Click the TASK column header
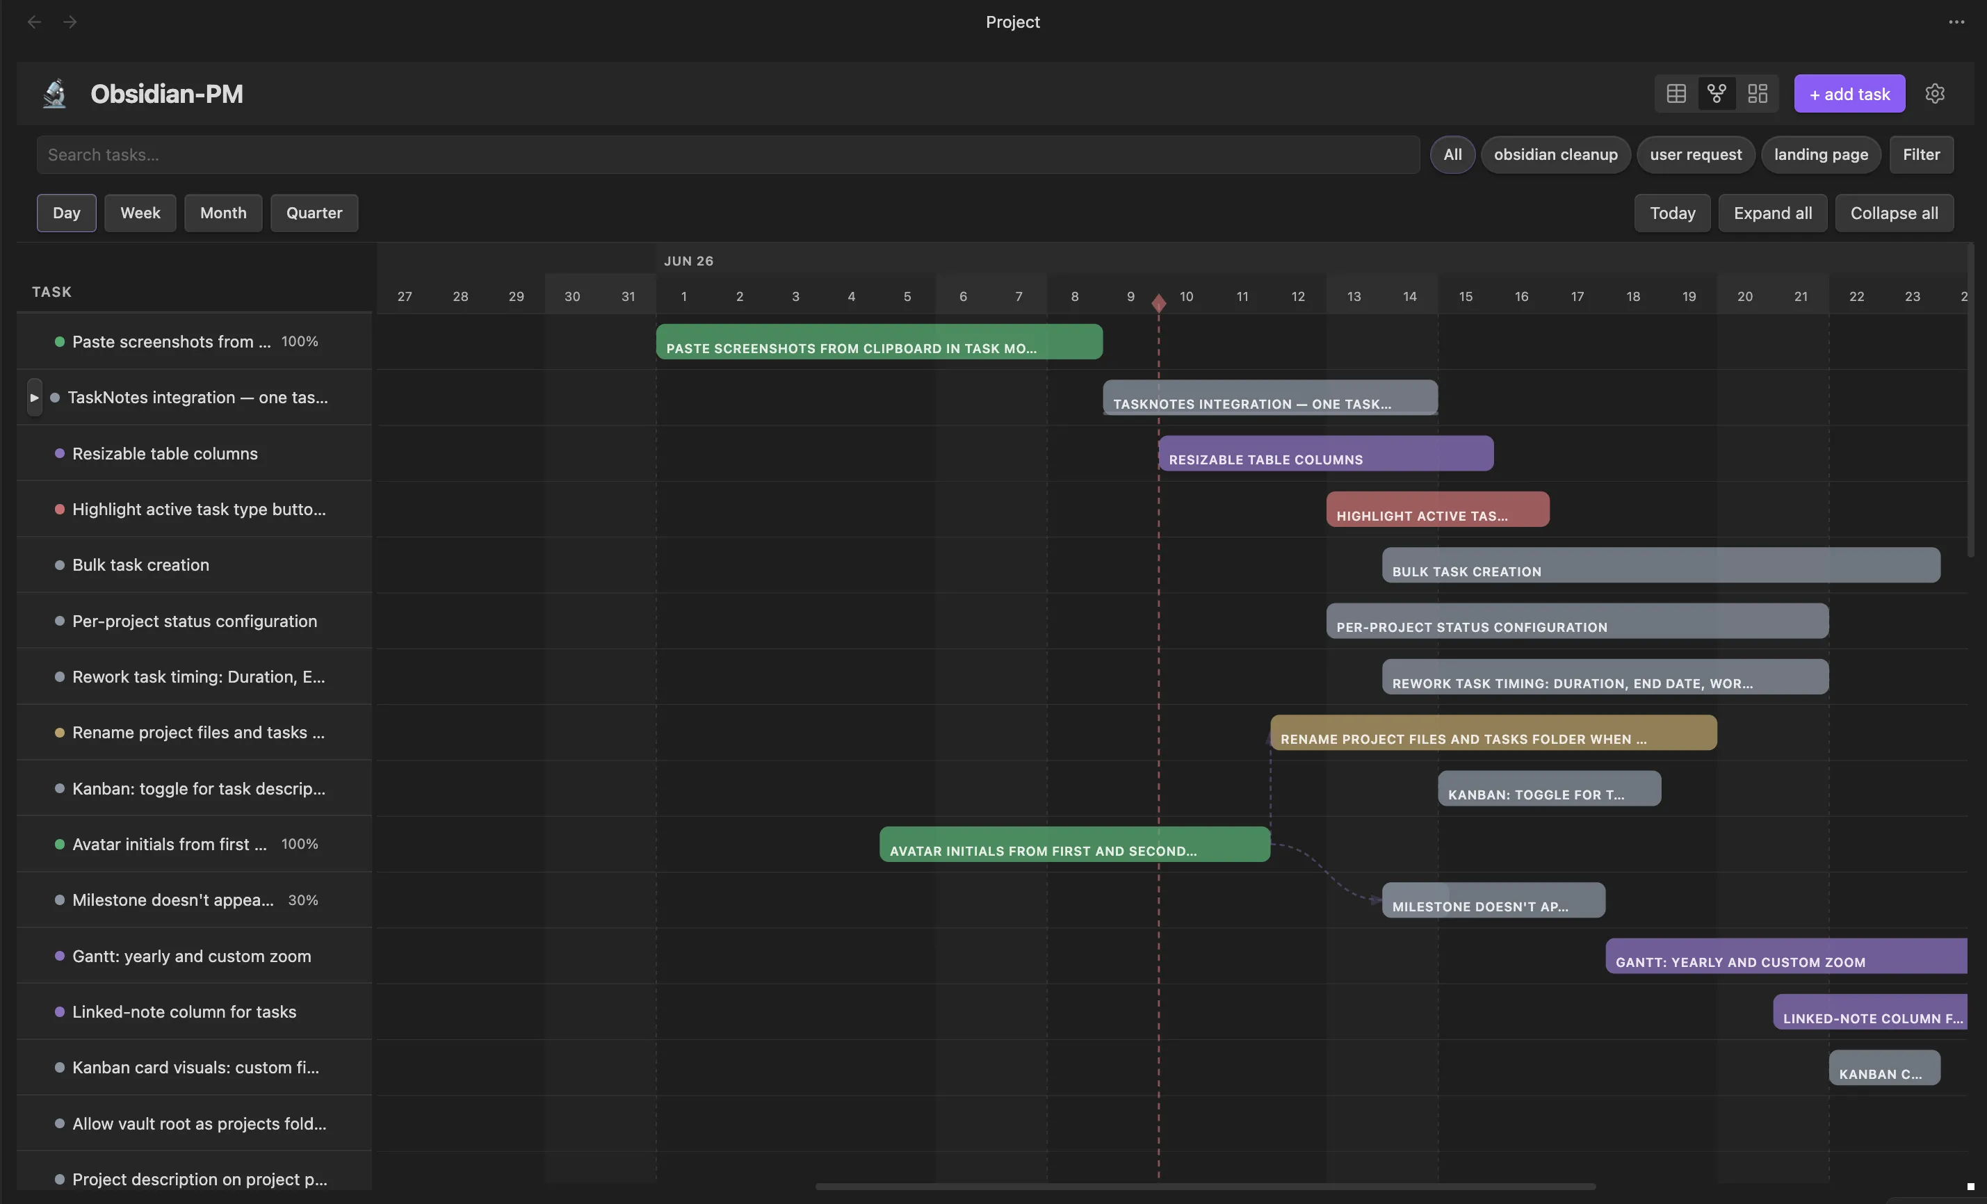 pos(51,291)
